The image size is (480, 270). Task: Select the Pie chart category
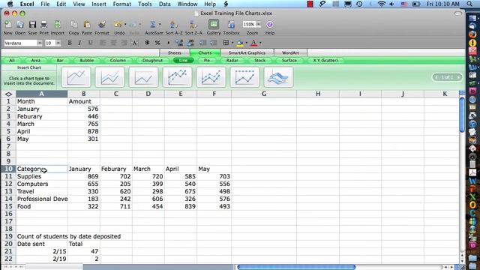click(207, 60)
